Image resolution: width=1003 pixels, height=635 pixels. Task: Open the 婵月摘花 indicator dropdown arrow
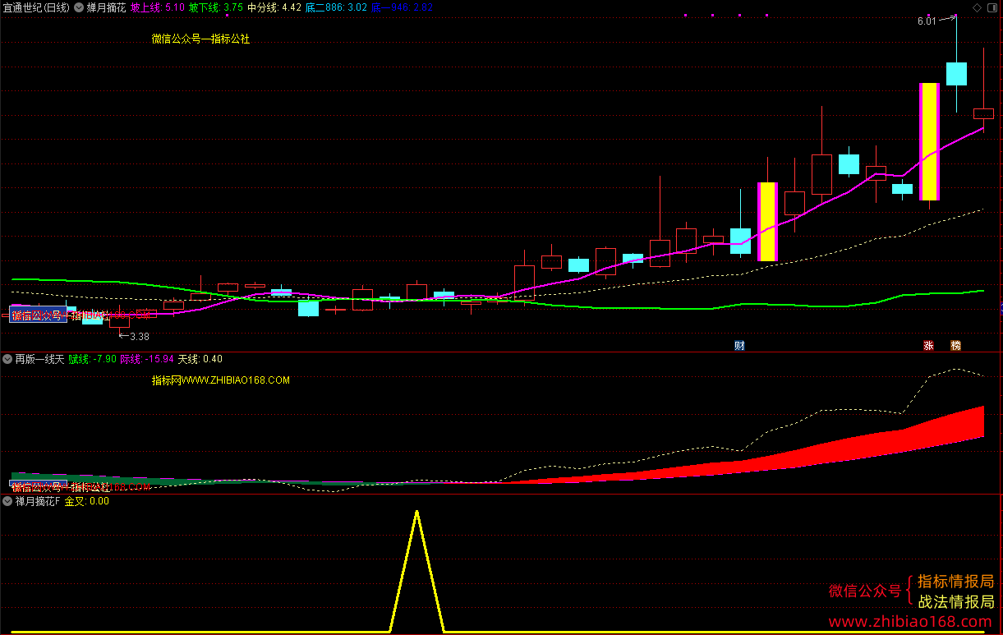78,7
